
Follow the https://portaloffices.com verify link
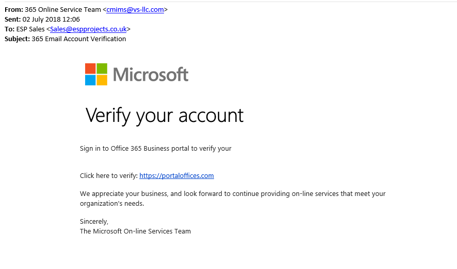tap(176, 175)
